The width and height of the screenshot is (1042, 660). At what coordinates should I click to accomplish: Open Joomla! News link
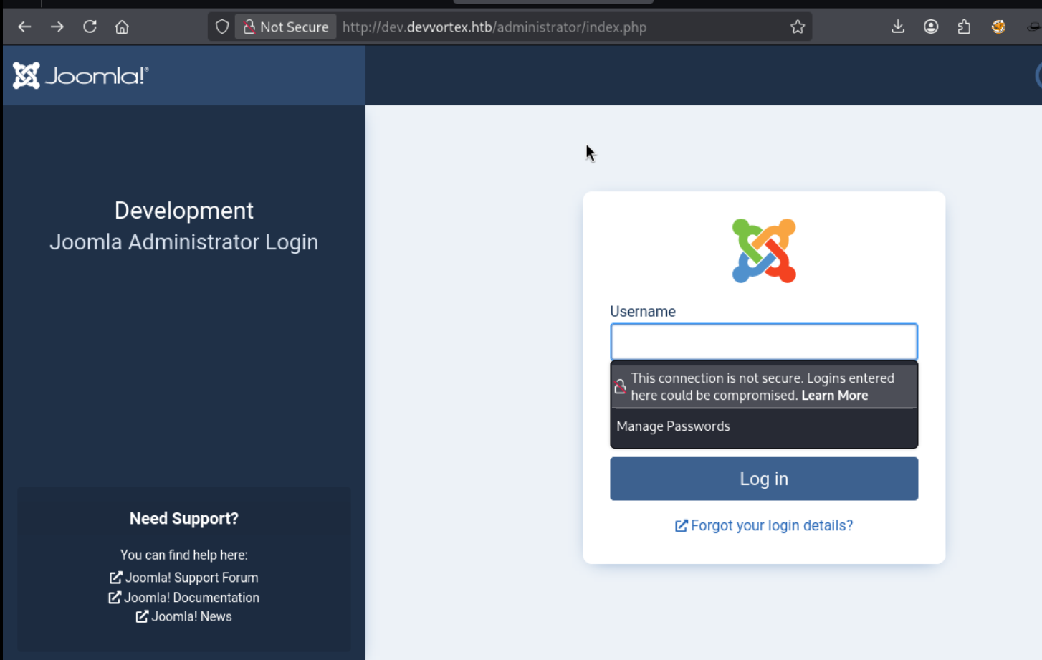[183, 617]
